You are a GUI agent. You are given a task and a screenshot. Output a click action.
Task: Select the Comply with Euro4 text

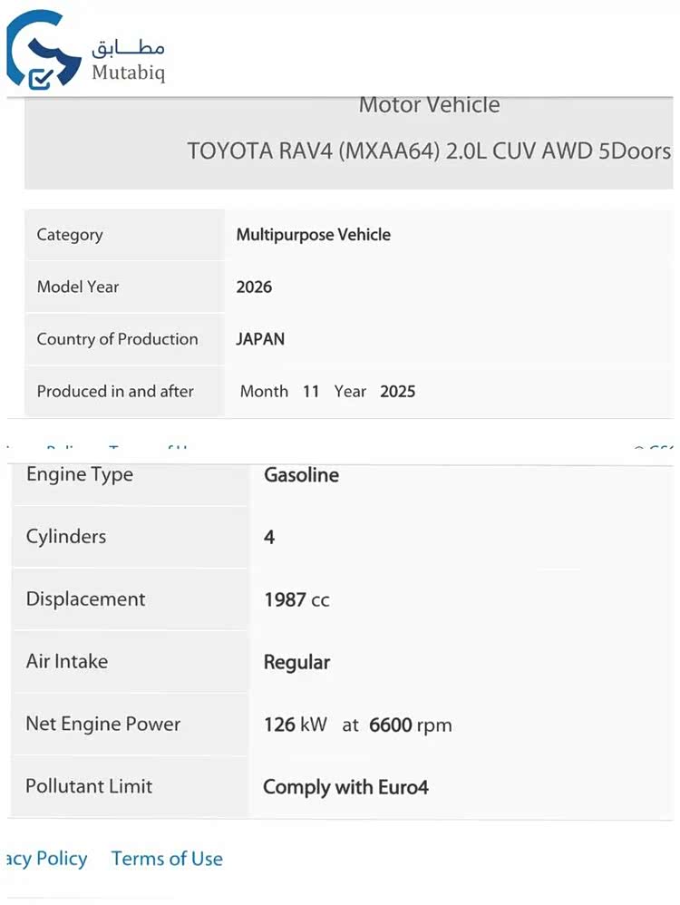(x=345, y=787)
